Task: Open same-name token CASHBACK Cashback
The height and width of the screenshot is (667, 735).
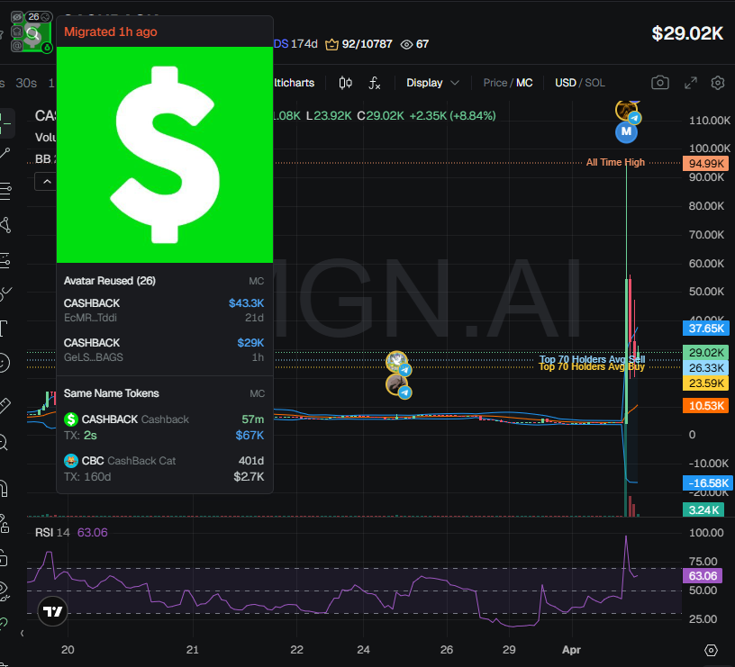Action: tap(164, 427)
